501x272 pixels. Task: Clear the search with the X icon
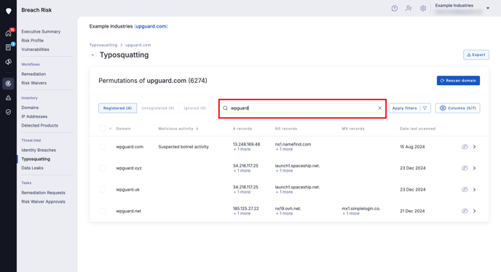point(380,108)
